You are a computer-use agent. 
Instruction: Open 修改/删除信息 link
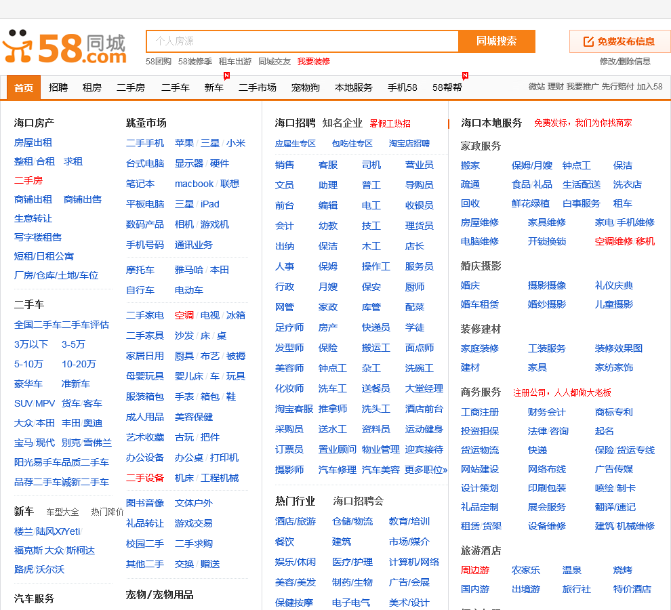click(x=625, y=61)
